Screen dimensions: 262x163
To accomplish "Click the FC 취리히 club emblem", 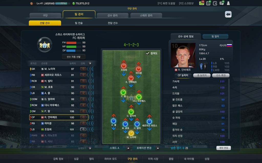I will coord(45,45).
